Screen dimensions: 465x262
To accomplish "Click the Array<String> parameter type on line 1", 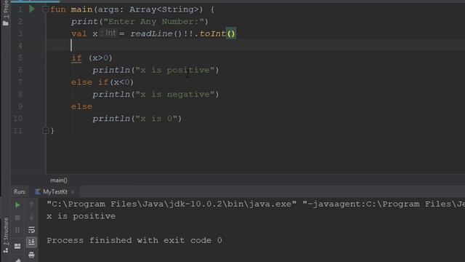I will coord(164,9).
